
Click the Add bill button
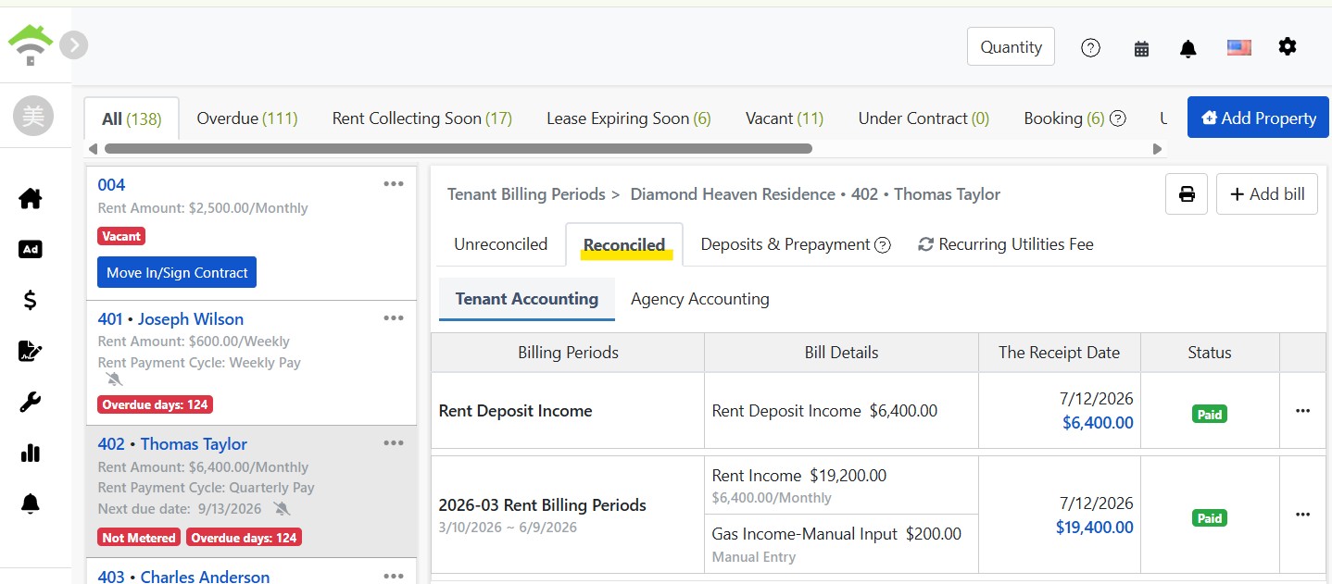(x=1266, y=194)
